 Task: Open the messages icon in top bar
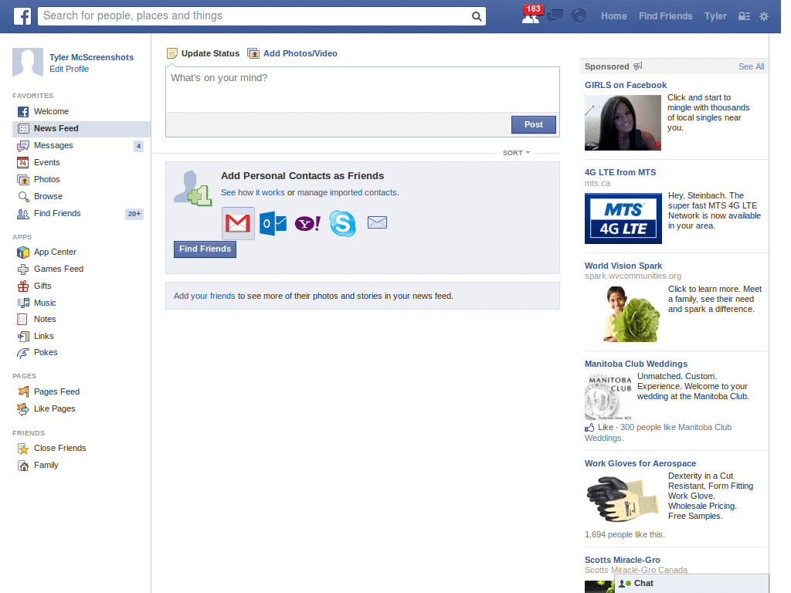[x=555, y=16]
